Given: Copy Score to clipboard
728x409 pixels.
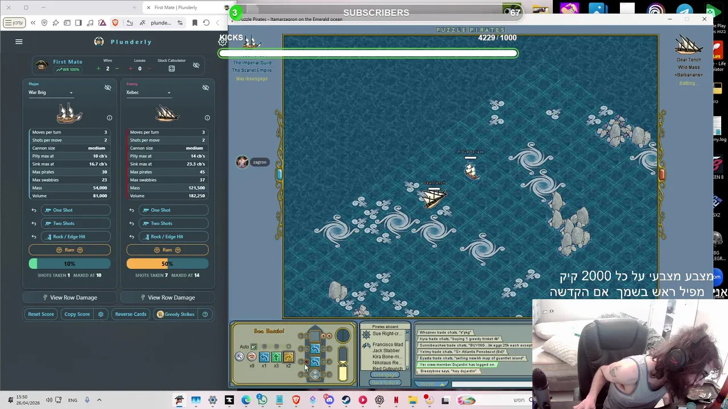Looking at the screenshot, I should 77,314.
